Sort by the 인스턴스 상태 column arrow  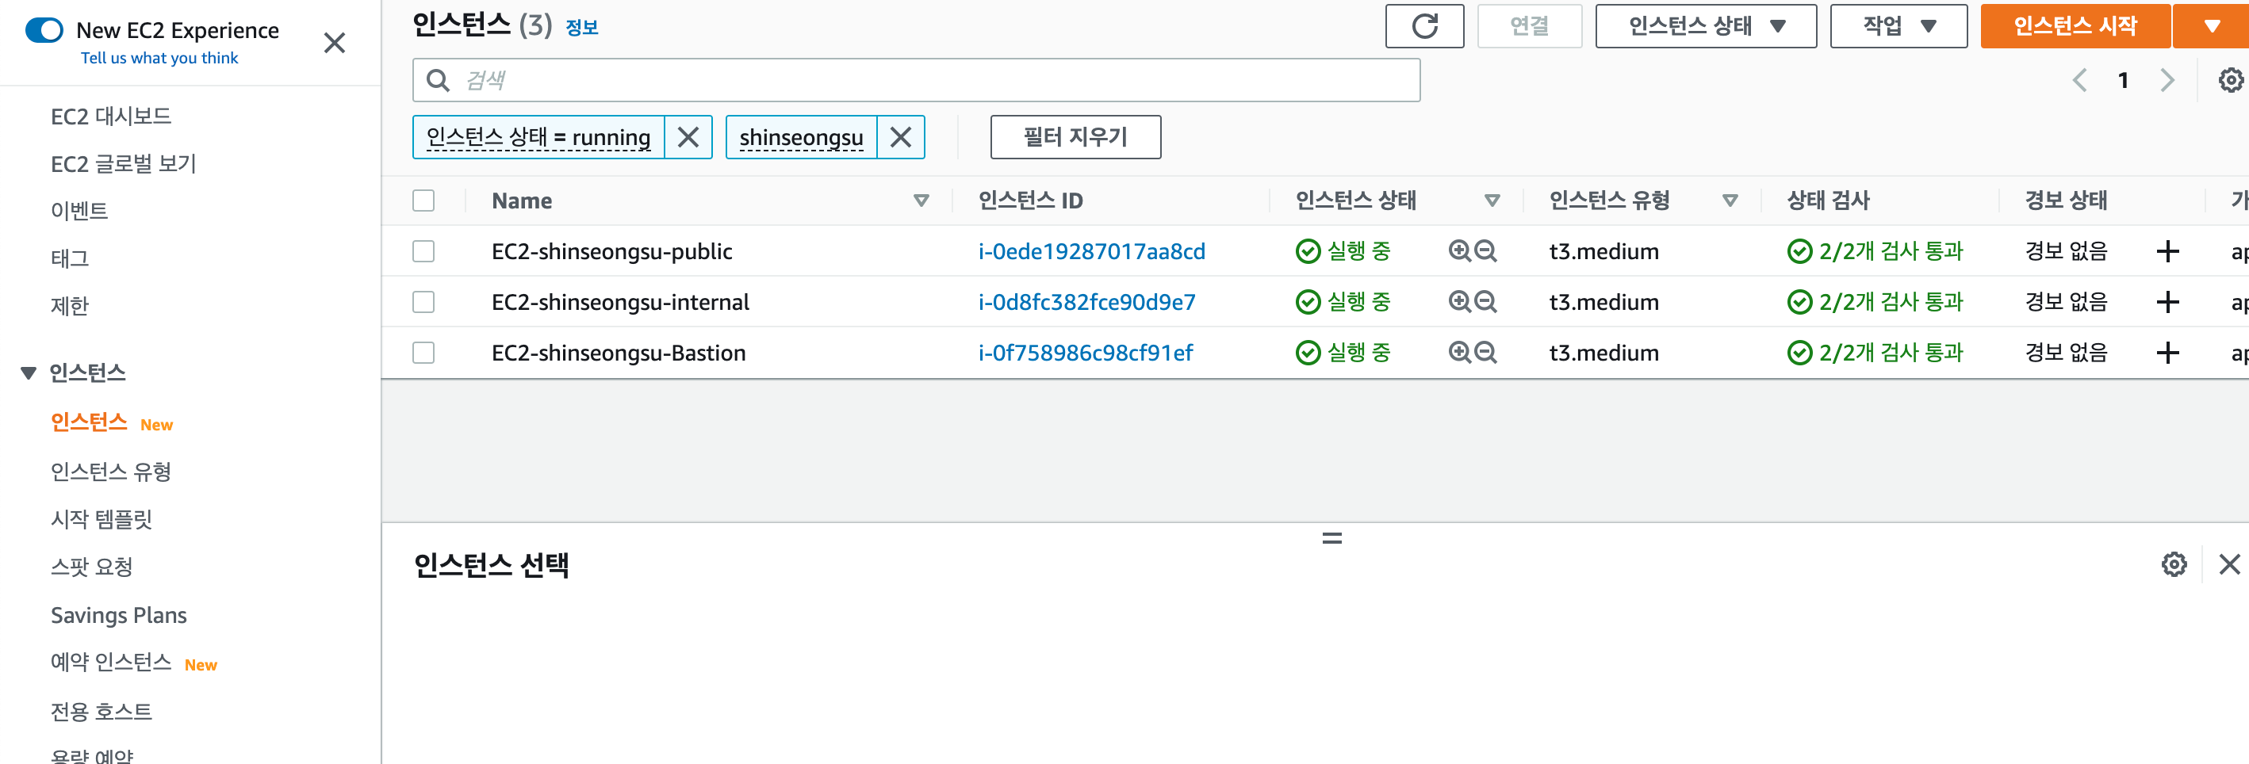point(1492,201)
